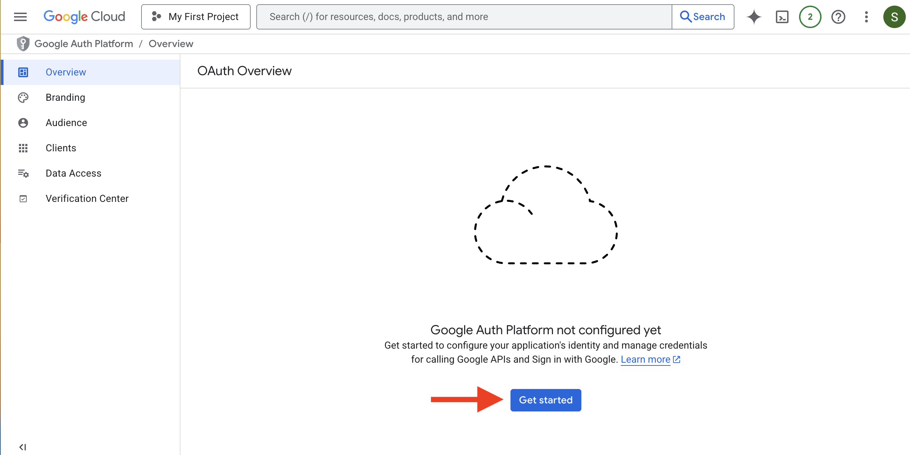The image size is (910, 455).
Task: Open the three-dot settings menu
Action: [866, 17]
